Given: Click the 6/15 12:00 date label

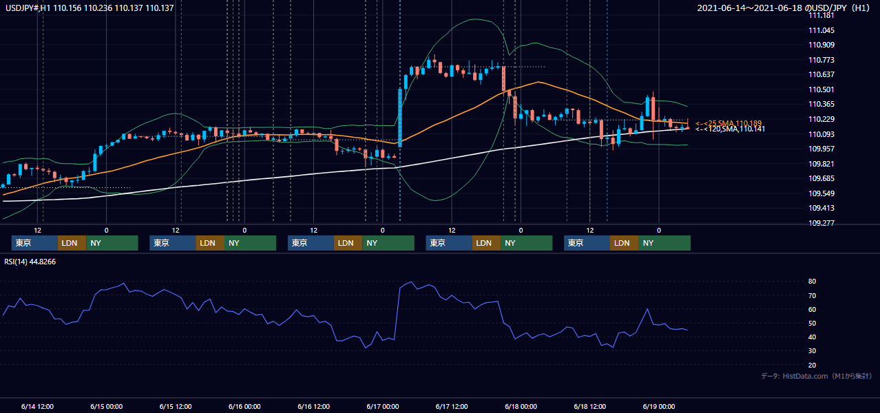Looking at the screenshot, I should tap(176, 407).
